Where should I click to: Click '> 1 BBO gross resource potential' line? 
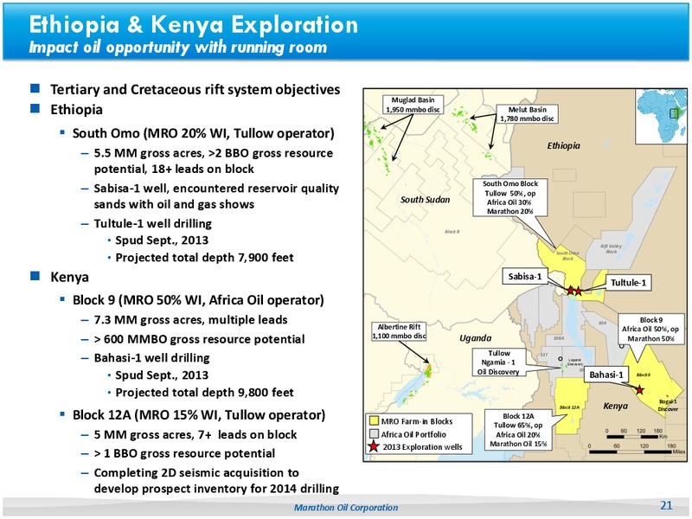(184, 453)
